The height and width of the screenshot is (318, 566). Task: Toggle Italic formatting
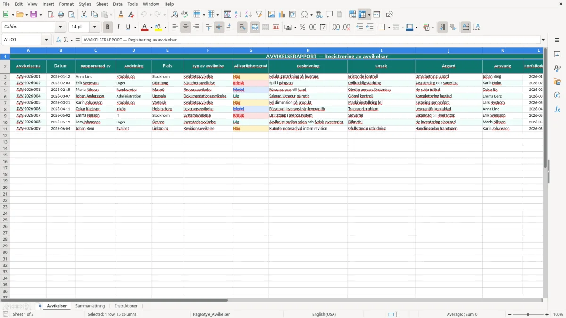pos(118,27)
